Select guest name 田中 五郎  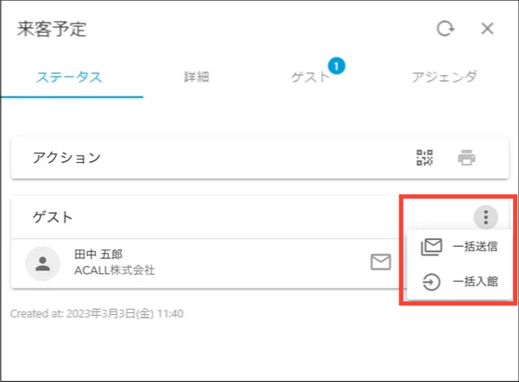(x=99, y=254)
